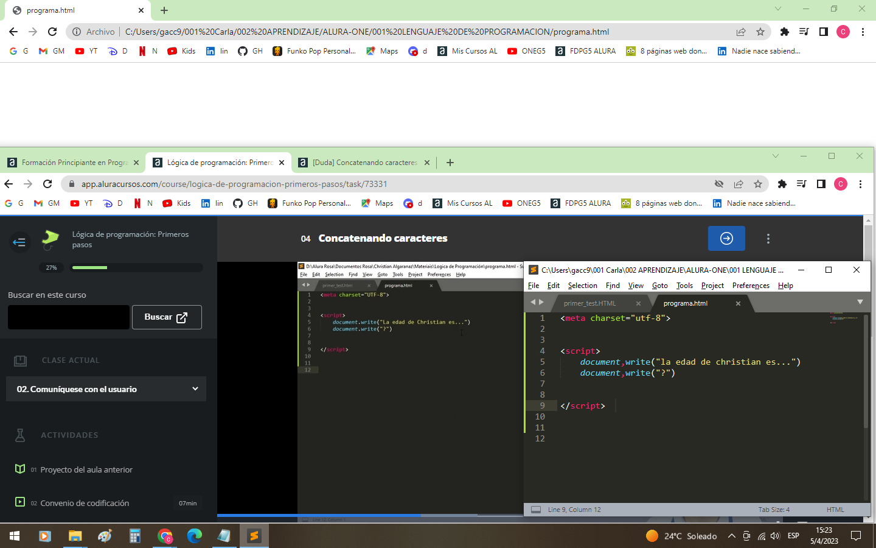Change HTML syntax selector in Sublime status bar
Viewport: 876px width, 548px height.
click(x=835, y=510)
